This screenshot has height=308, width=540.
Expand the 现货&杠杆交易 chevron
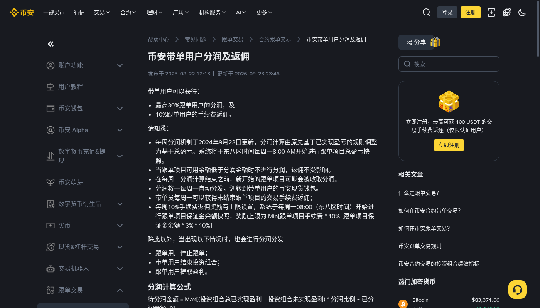[120, 247]
